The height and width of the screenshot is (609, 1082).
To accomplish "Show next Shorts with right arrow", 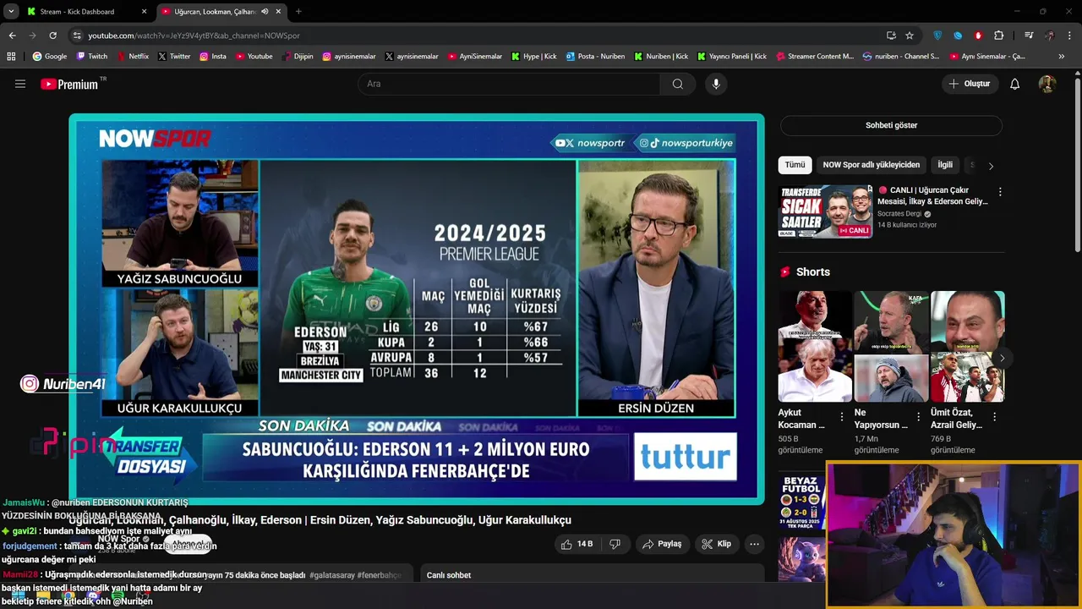I will tap(1002, 359).
